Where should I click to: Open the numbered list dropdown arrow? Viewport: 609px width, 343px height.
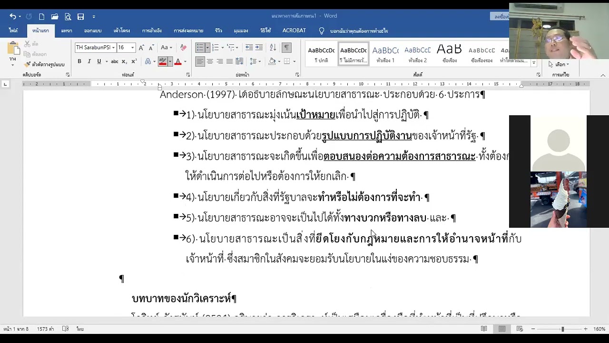[x=222, y=48]
